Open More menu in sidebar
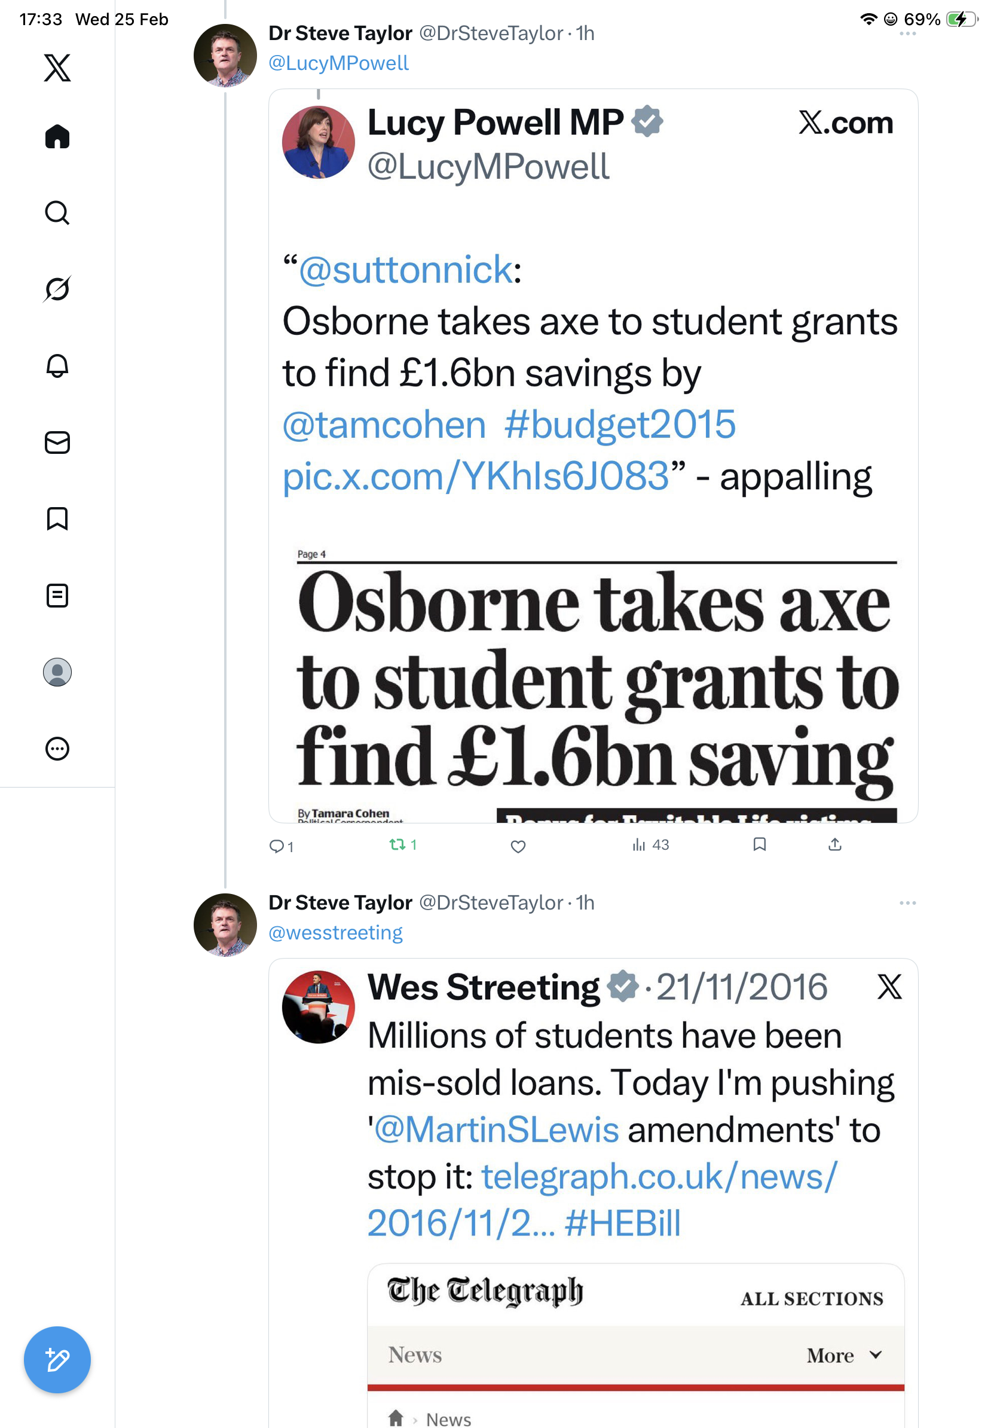997x1428 pixels. (x=57, y=748)
